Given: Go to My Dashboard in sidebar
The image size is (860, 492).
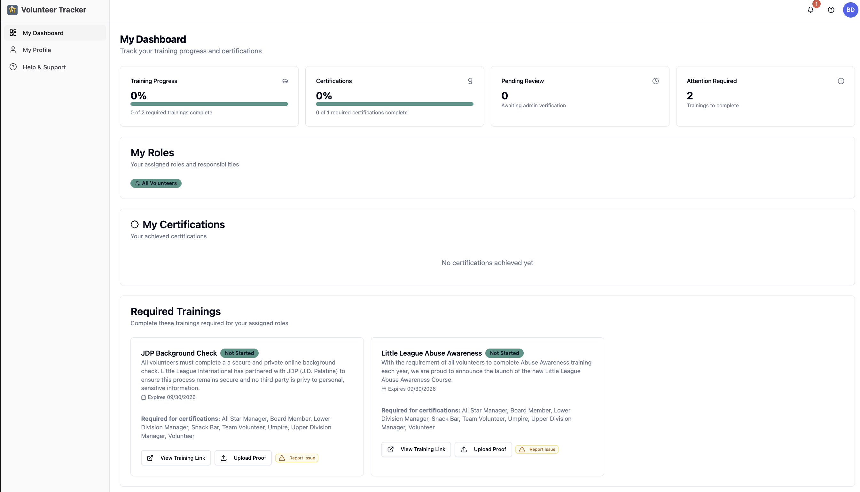Looking at the screenshot, I should point(43,33).
